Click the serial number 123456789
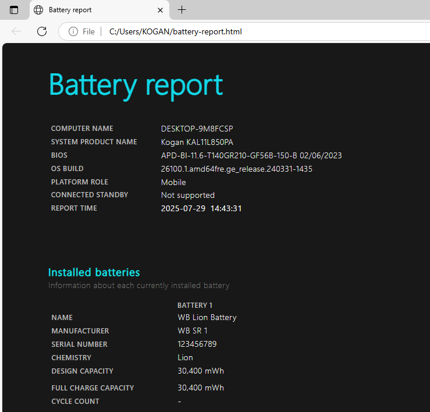The image size is (430, 412). [x=197, y=344]
